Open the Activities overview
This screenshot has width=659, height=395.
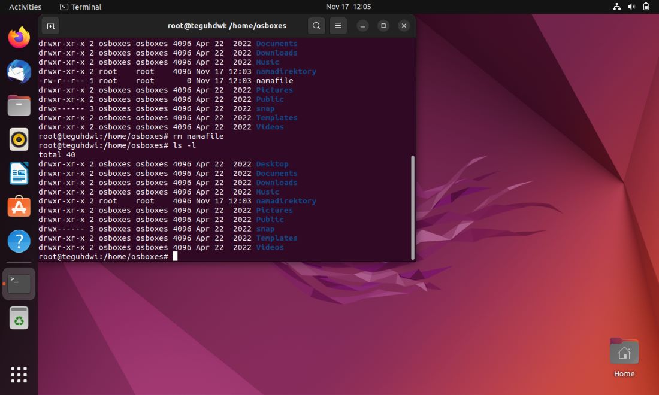pos(25,7)
